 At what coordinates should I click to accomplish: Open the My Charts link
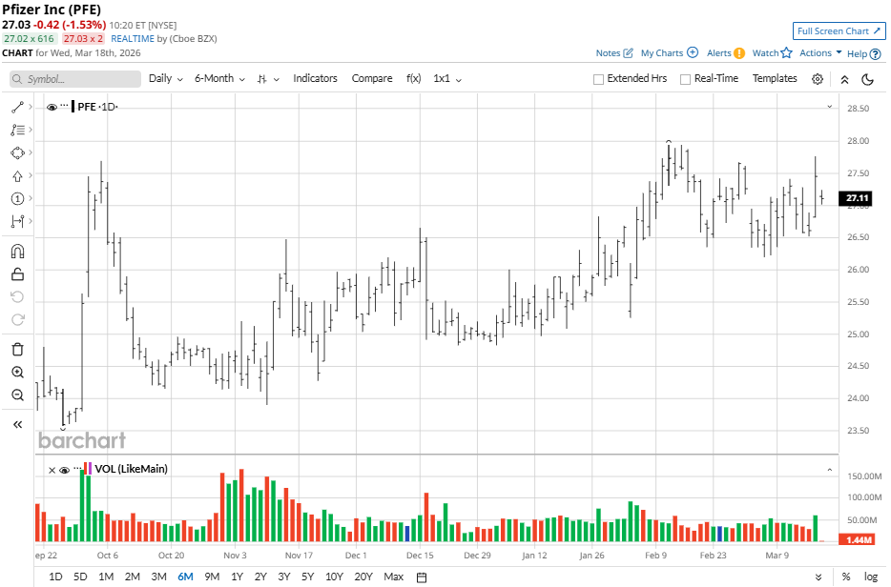point(661,52)
